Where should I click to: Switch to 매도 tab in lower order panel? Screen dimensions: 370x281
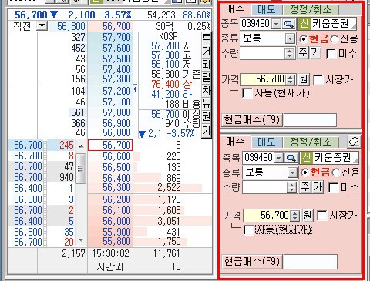click(267, 142)
